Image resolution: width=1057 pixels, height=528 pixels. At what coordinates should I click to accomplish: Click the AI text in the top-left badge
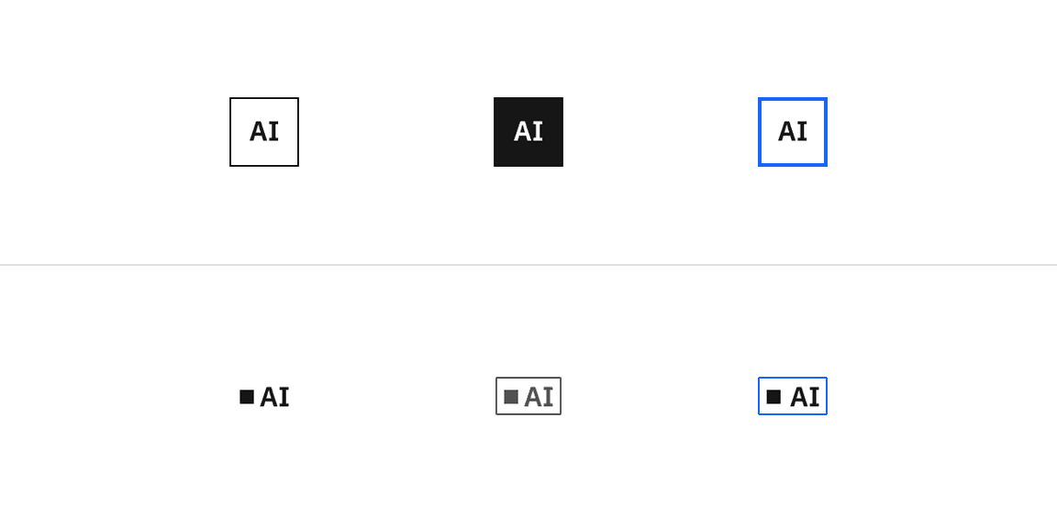tap(264, 131)
